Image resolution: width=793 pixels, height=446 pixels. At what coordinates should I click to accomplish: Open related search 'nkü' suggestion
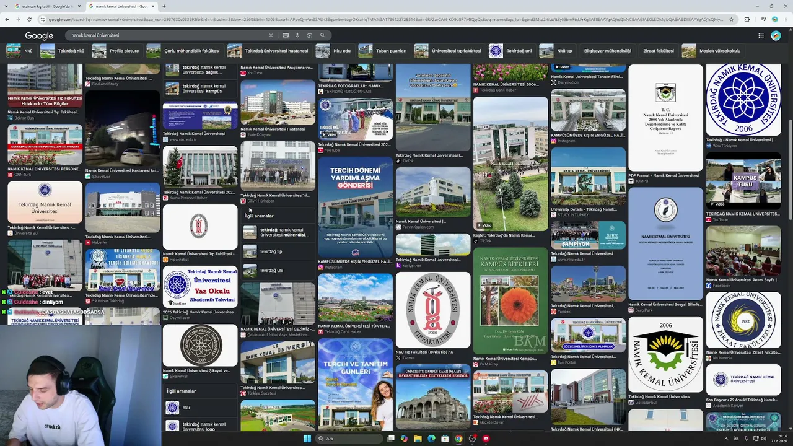(200, 408)
